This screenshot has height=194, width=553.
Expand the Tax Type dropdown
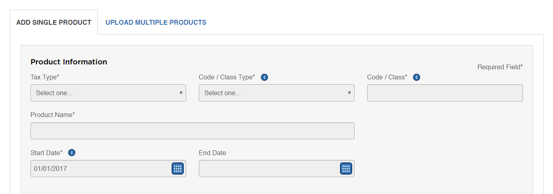(x=108, y=93)
